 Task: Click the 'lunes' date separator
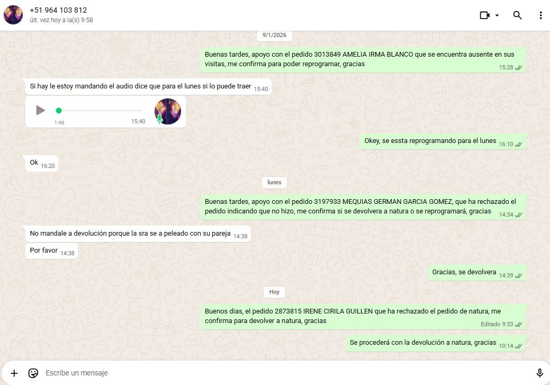[x=274, y=182]
